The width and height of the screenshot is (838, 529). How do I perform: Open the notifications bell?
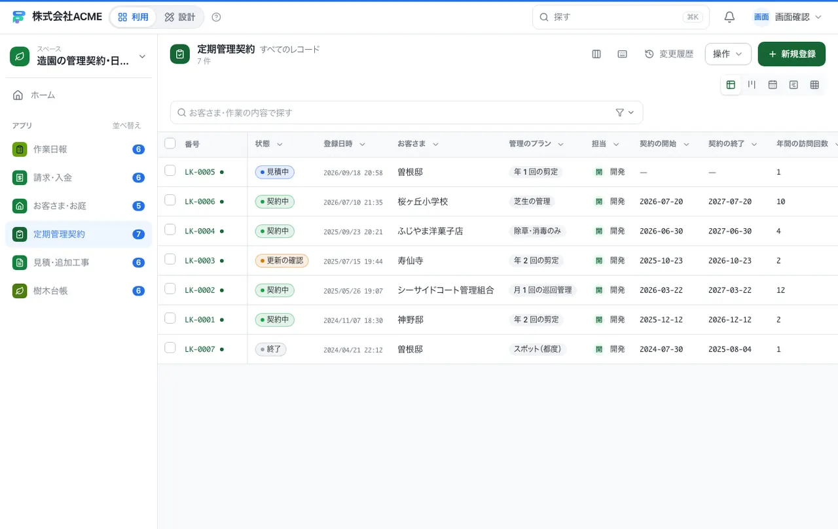(x=729, y=17)
